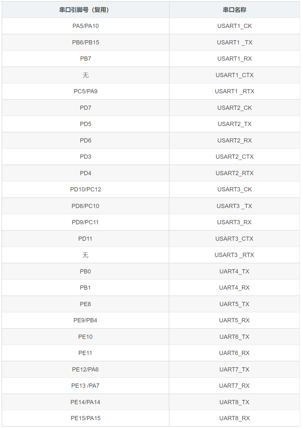Click the USART1_CK name cell
This screenshot has height=428, width=302.
(234, 26)
